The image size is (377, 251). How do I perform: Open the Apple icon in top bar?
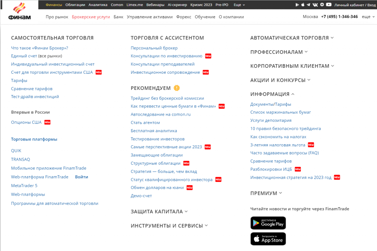click(303, 4)
